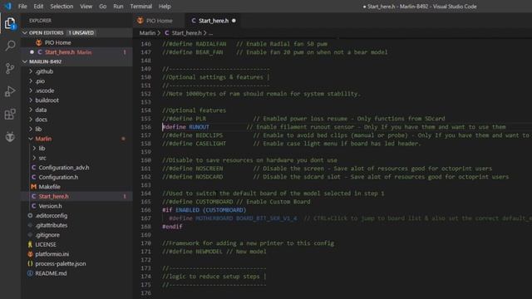Open the Run menu
Viewport: 532px width, 299px height.
[118, 6]
